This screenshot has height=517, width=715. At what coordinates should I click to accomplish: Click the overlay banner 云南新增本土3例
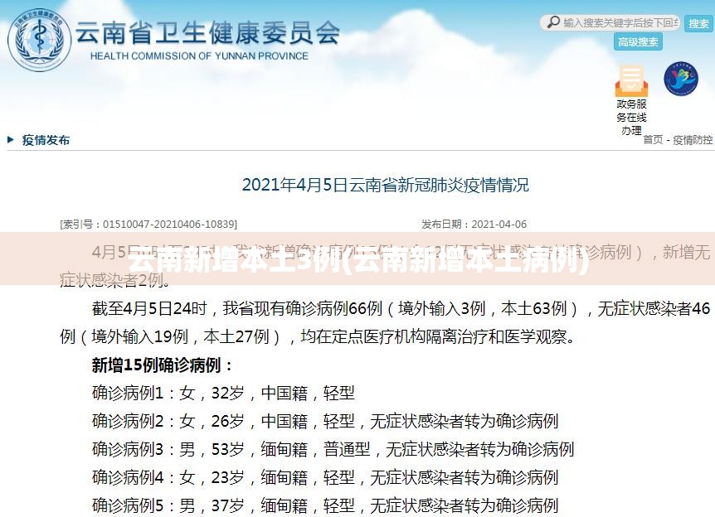click(357, 259)
